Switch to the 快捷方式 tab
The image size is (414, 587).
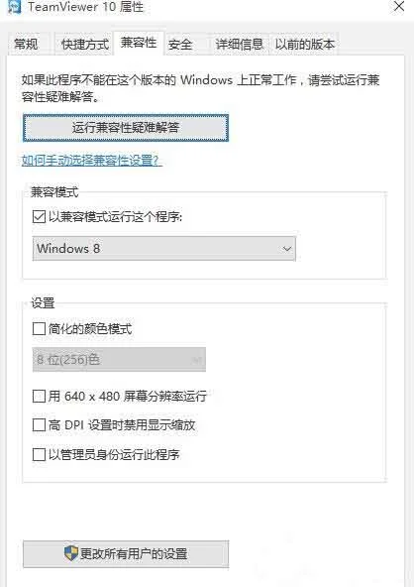pyautogui.click(x=84, y=45)
